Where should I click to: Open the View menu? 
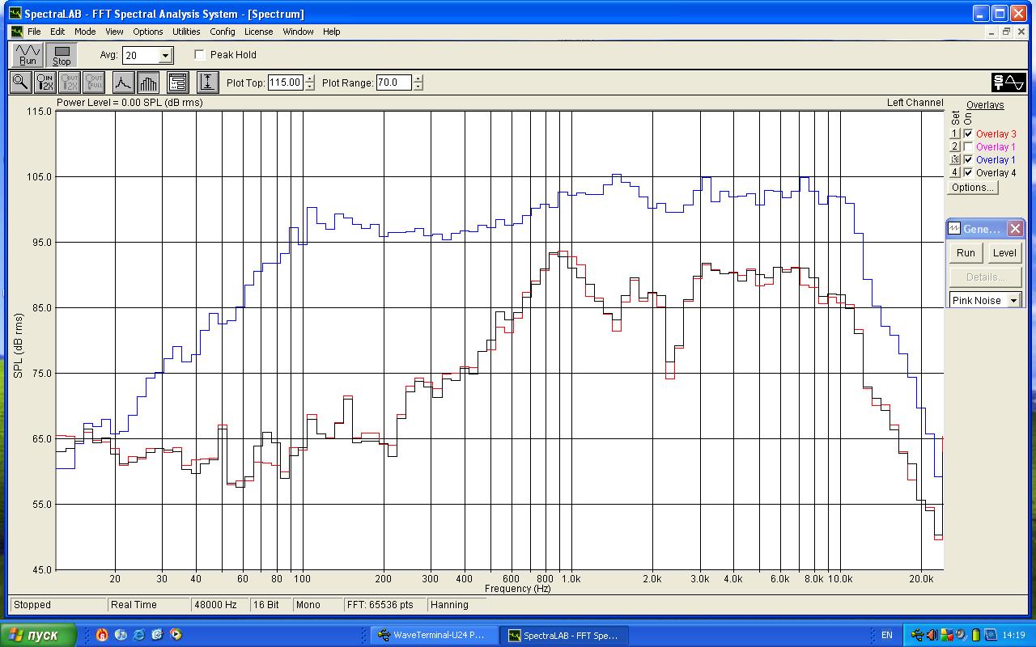[114, 32]
